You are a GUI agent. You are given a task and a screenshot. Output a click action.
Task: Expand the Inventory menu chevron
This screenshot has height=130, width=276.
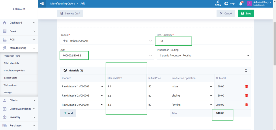(34, 117)
